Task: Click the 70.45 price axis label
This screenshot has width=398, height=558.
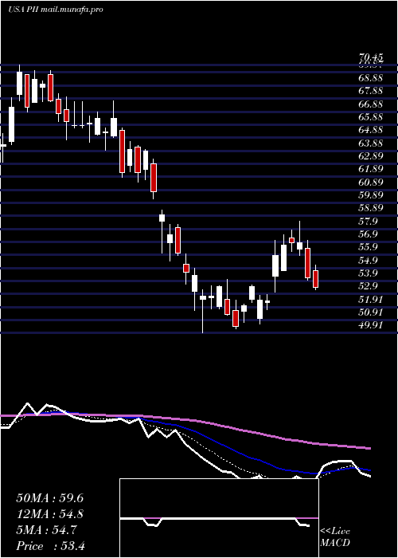Action: [x=371, y=57]
